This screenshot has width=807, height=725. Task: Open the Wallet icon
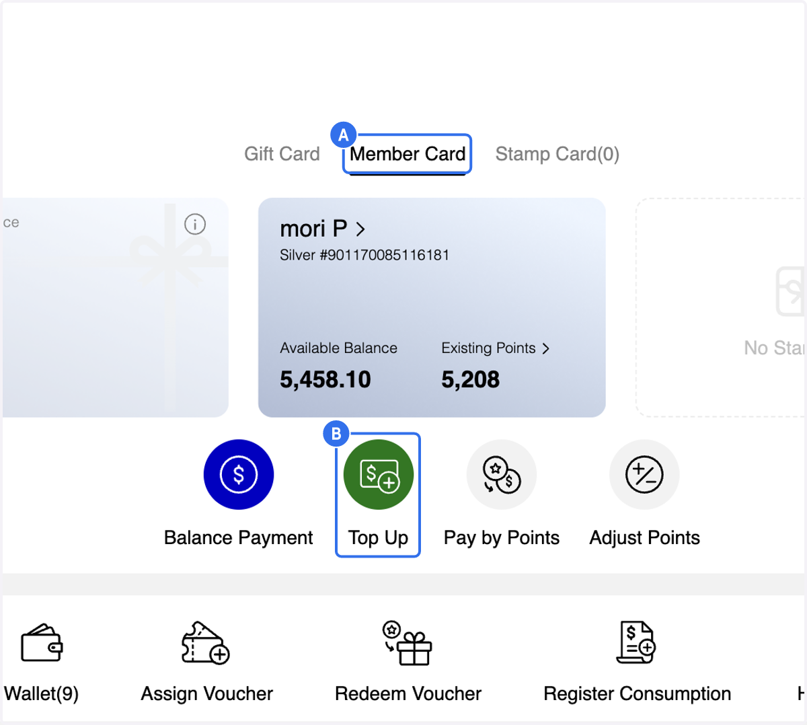[x=42, y=642]
